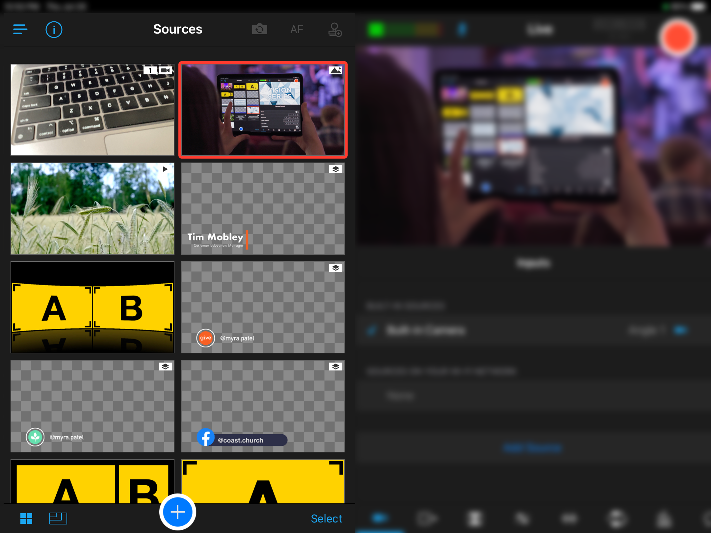Click the Facebook @coast.church overlay thumbnail
Image resolution: width=711 pixels, height=533 pixels.
tap(264, 405)
